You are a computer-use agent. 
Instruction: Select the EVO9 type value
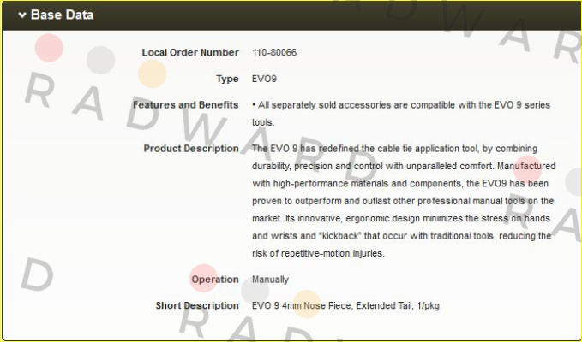click(x=264, y=79)
